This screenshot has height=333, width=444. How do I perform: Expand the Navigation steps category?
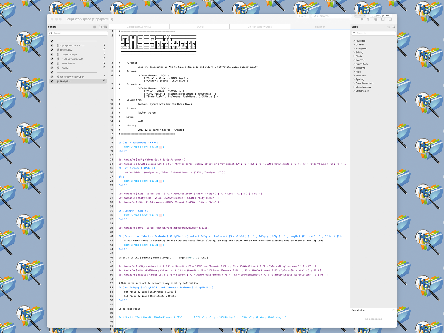354,48
